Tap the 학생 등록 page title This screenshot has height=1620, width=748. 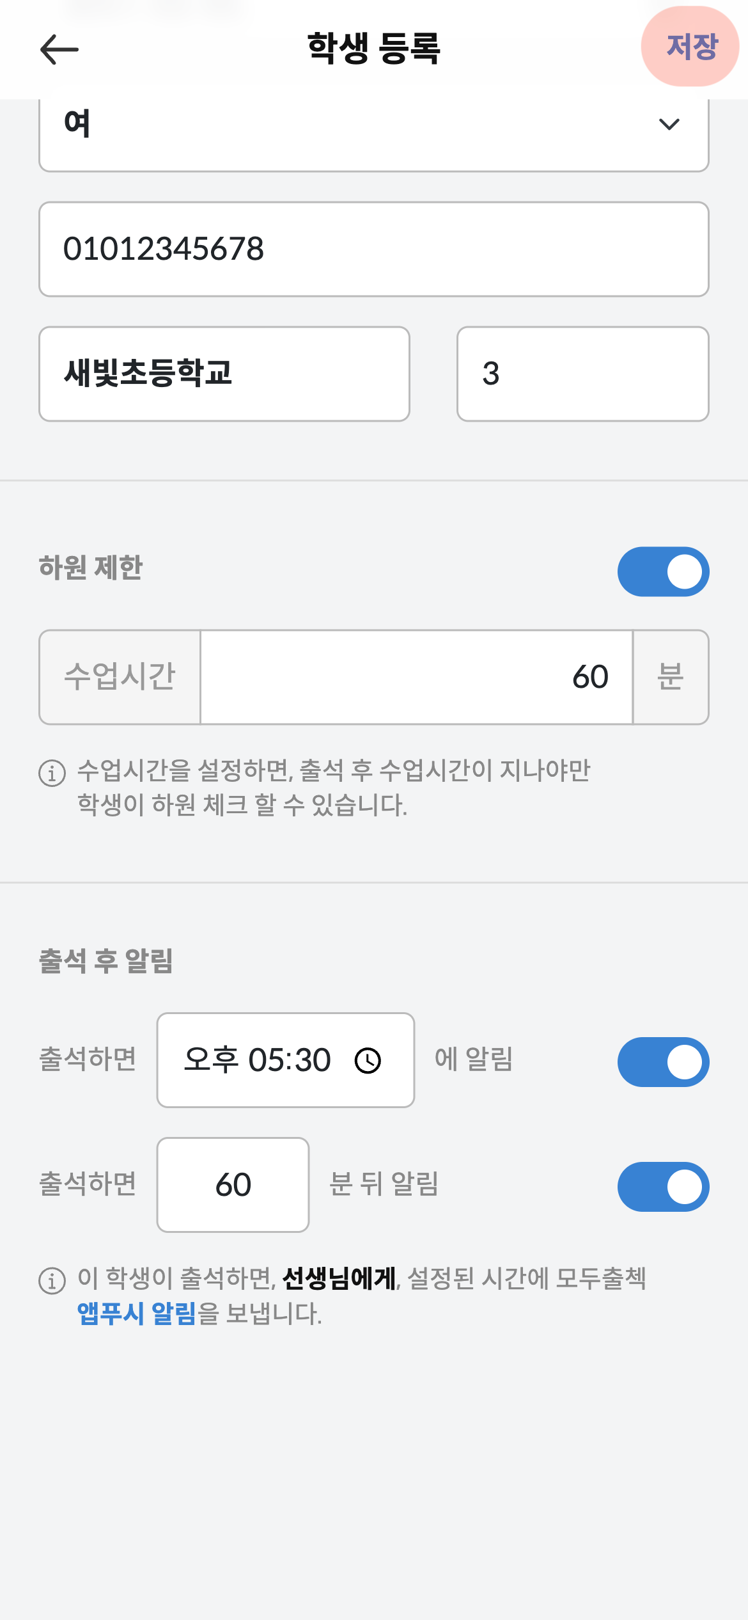pyautogui.click(x=373, y=49)
